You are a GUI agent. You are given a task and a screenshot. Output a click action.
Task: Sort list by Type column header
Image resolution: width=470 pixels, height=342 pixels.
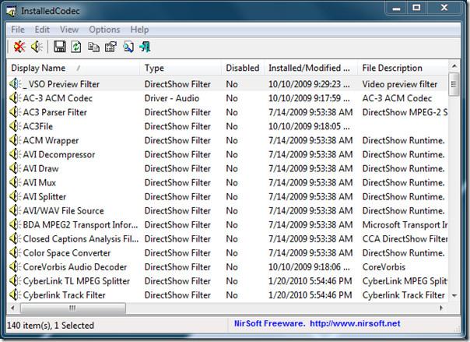[x=180, y=69]
